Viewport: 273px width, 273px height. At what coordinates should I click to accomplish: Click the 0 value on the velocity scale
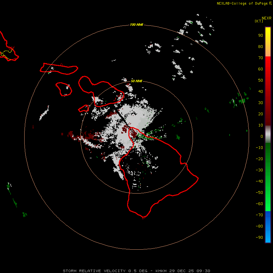click(262, 136)
